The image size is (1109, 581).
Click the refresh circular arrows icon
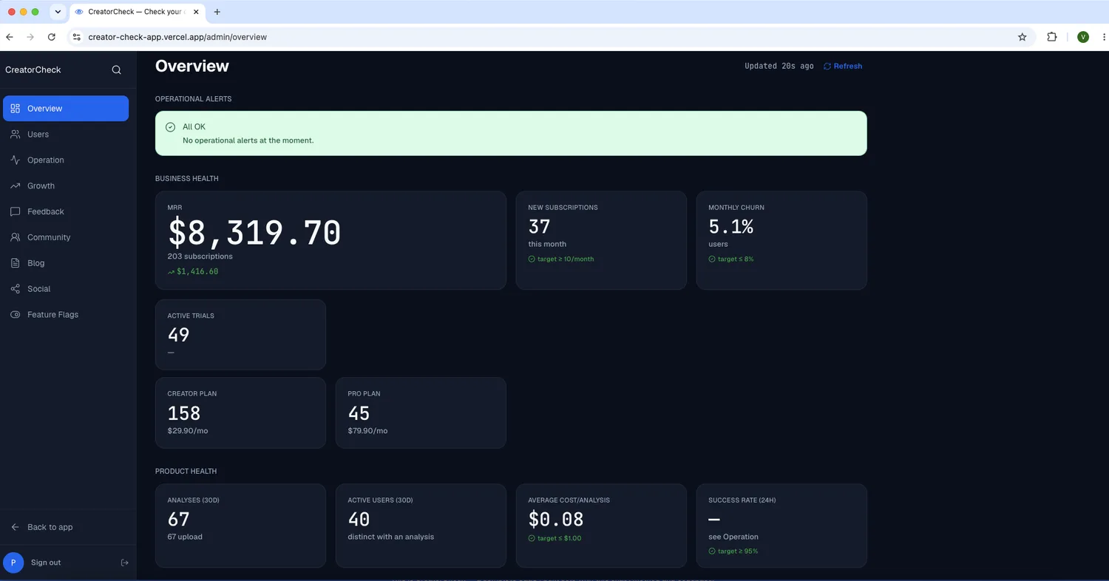click(827, 67)
